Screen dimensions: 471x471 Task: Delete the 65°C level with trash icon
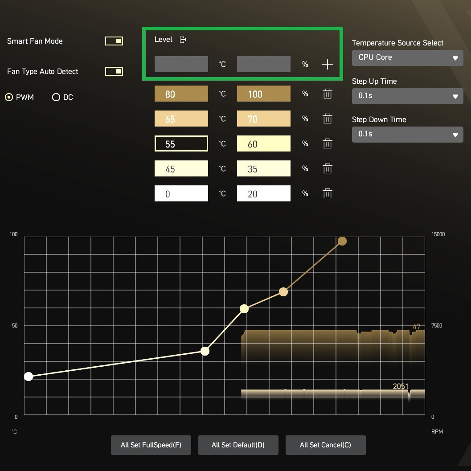(x=327, y=119)
